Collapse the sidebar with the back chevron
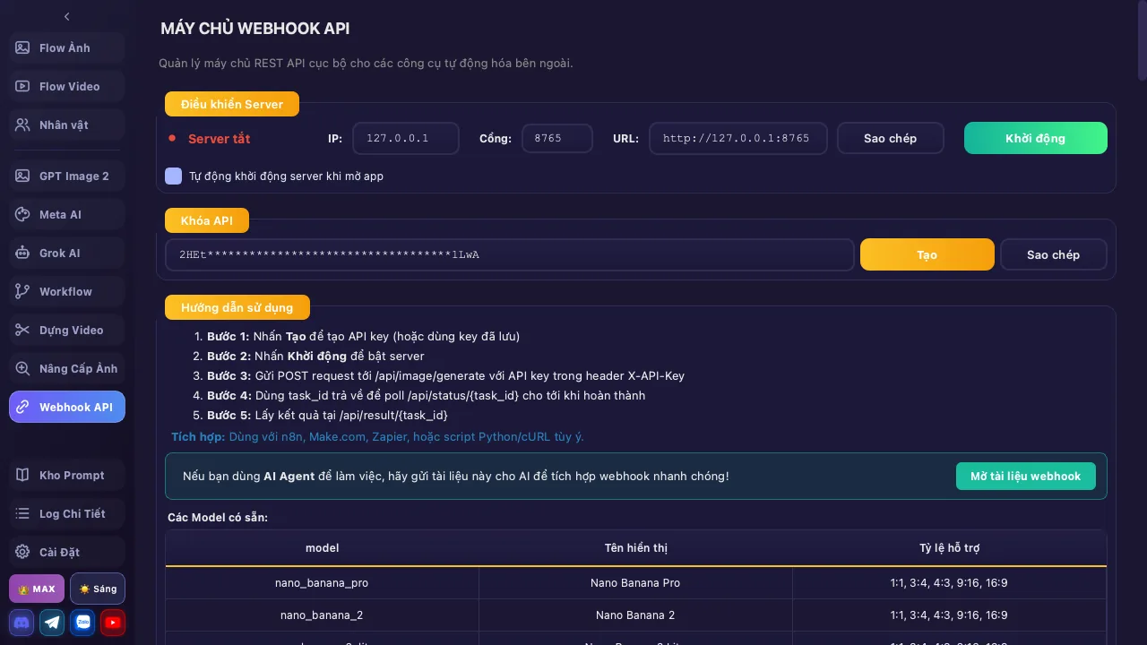 pyautogui.click(x=67, y=16)
